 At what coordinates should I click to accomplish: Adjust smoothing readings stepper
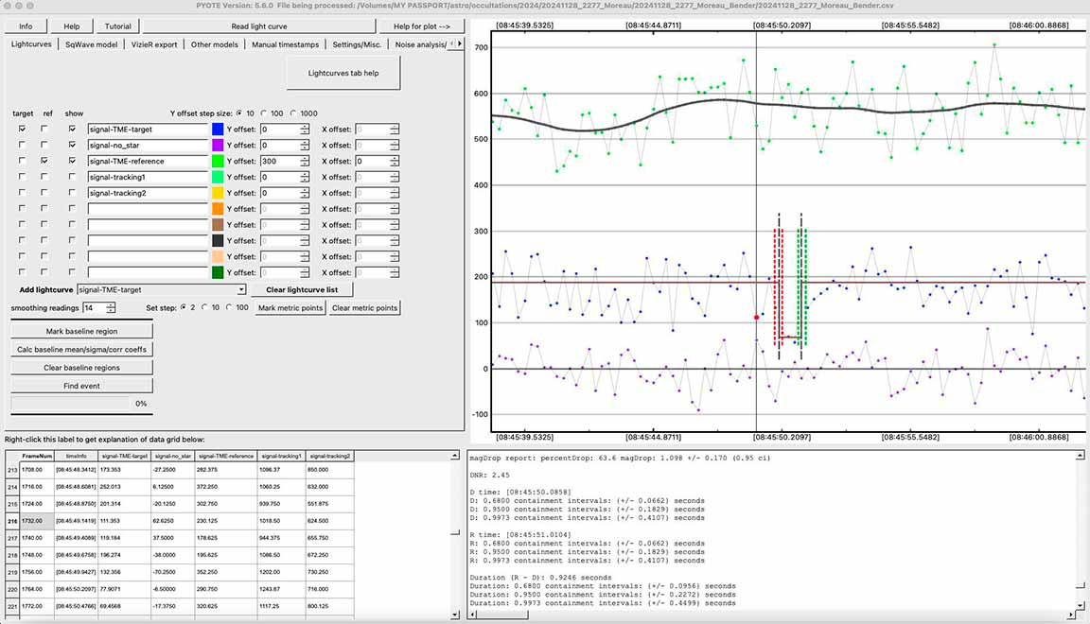point(111,308)
